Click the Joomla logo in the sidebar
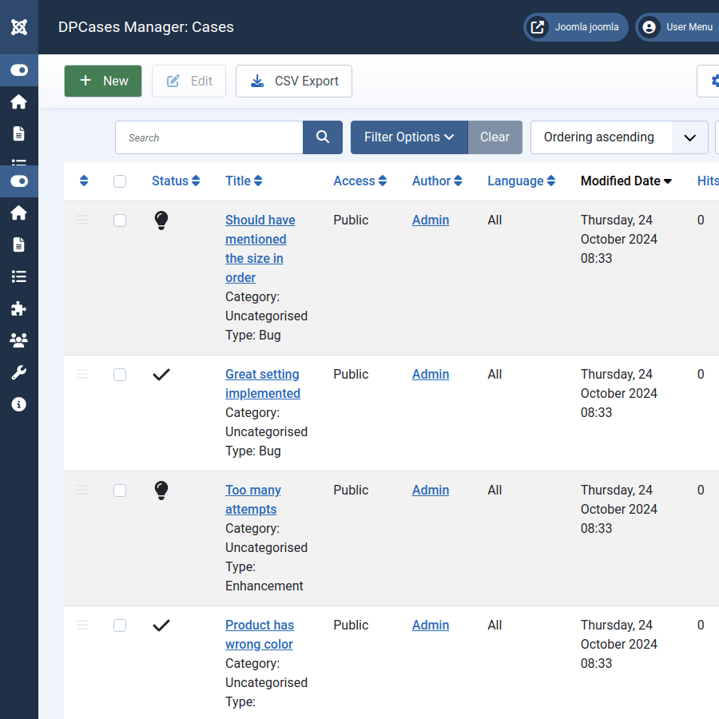The height and width of the screenshot is (719, 719). (x=19, y=27)
